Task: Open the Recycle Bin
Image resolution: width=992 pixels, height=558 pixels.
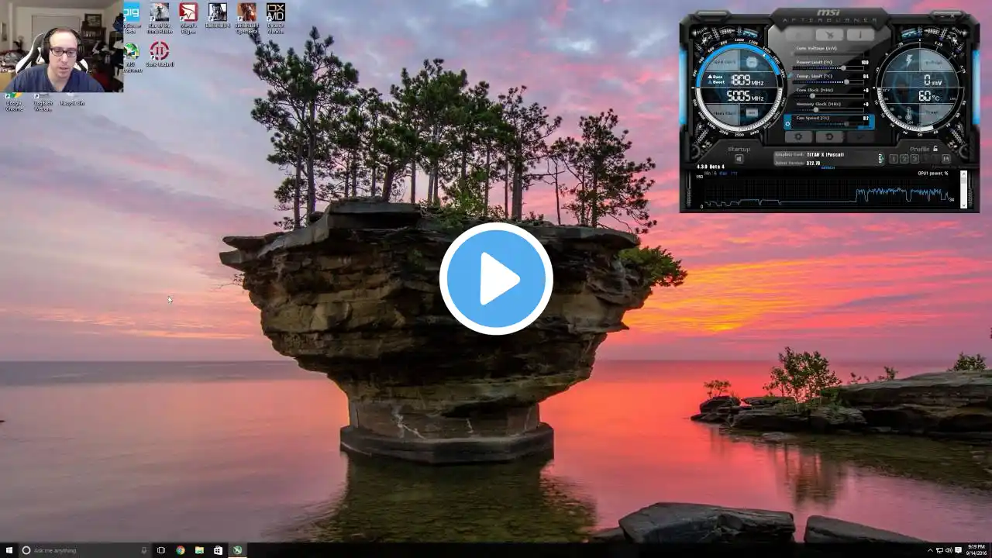Action: point(72,102)
